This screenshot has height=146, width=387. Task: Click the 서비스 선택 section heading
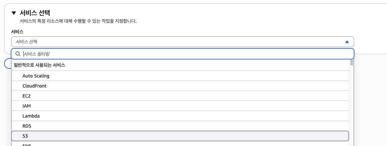click(x=35, y=13)
